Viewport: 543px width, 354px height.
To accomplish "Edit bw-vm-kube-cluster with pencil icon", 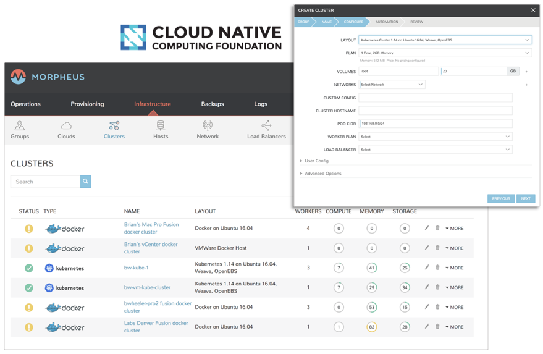I will 427,287.
